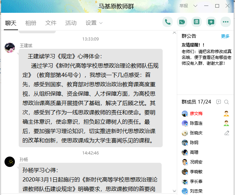Click 更多 link in group announcement
This screenshot has height=195, width=235.
225,36
